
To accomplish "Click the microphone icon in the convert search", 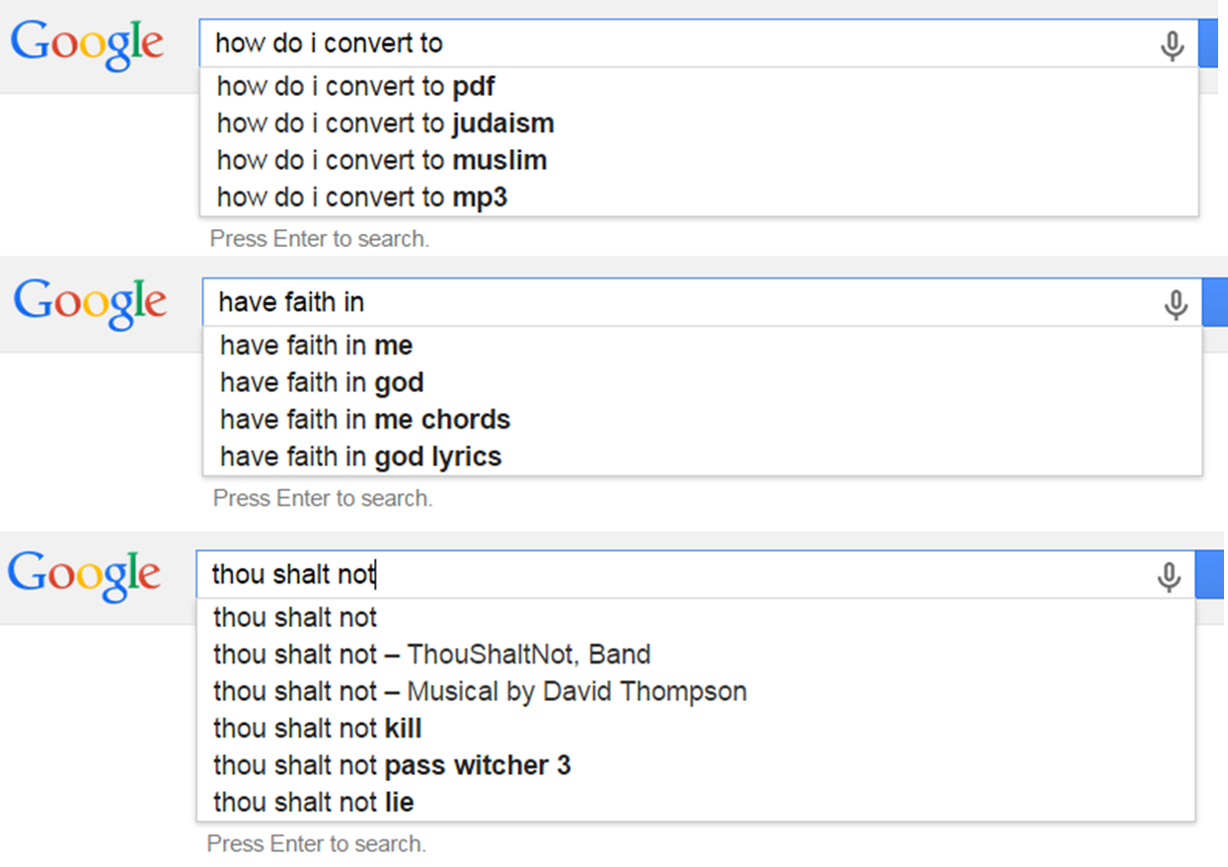I will (1172, 45).
